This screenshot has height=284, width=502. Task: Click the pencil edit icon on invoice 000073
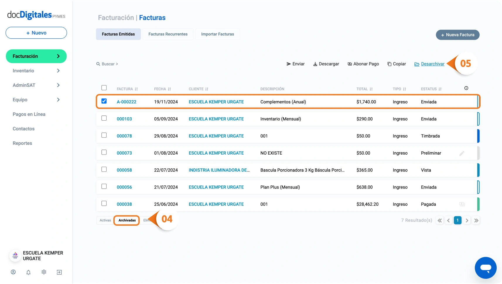462,153
